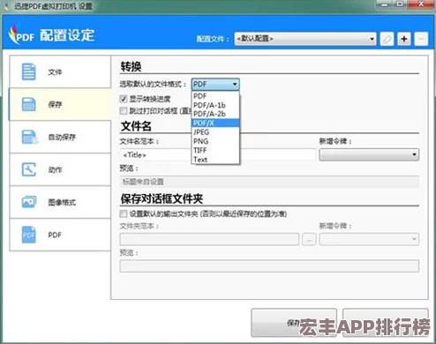Viewport: 436px width, 344px height.
Task: Expand the 配置文件 <默认配置> dropdown
Action: tap(305, 39)
